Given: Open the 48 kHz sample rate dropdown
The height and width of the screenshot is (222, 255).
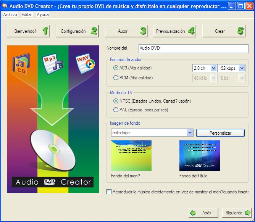Looking at the screenshot, I should [213, 78].
